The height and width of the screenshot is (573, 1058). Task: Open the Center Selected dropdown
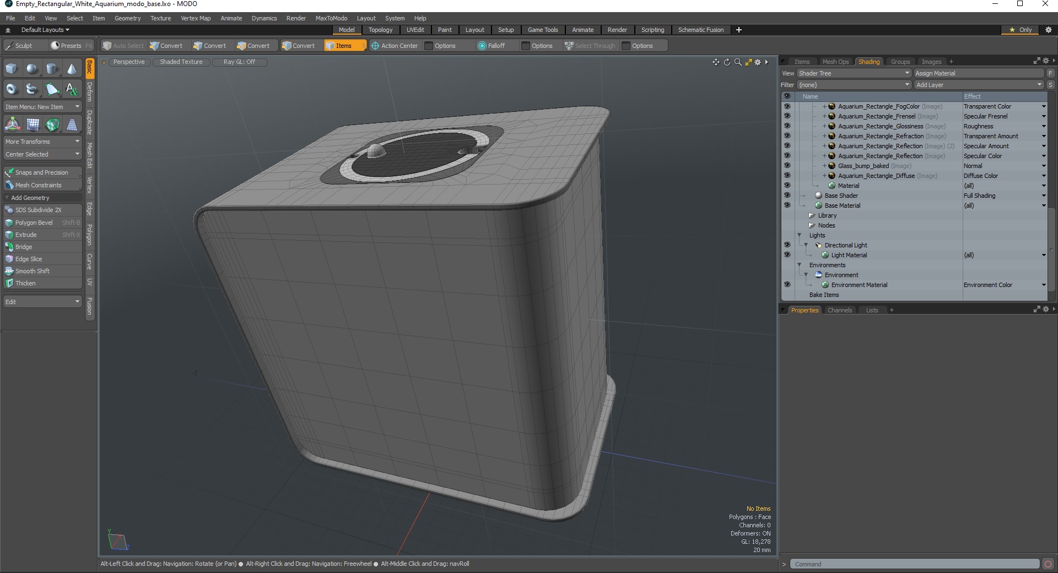coord(42,154)
